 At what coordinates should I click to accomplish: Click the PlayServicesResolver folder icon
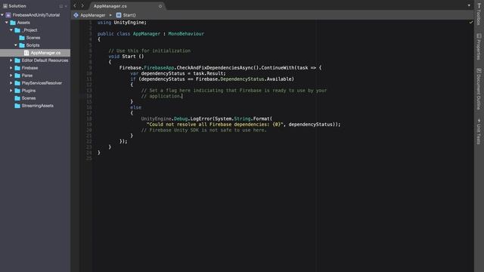pyautogui.click(x=17, y=83)
